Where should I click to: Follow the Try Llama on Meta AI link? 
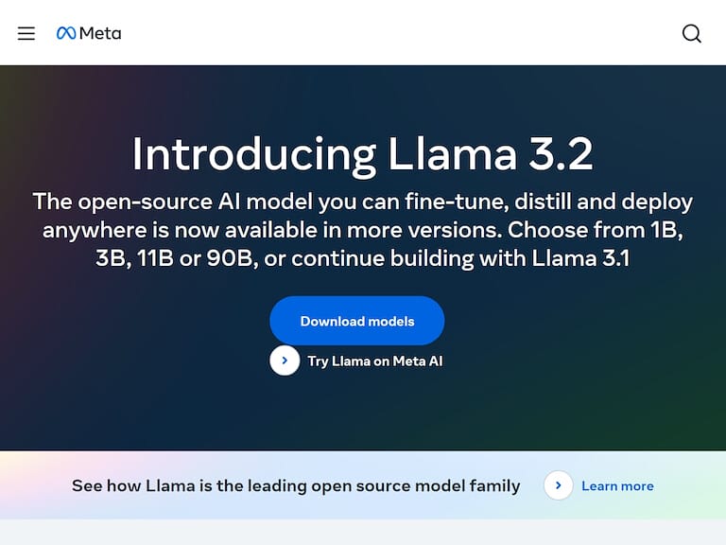(x=374, y=360)
